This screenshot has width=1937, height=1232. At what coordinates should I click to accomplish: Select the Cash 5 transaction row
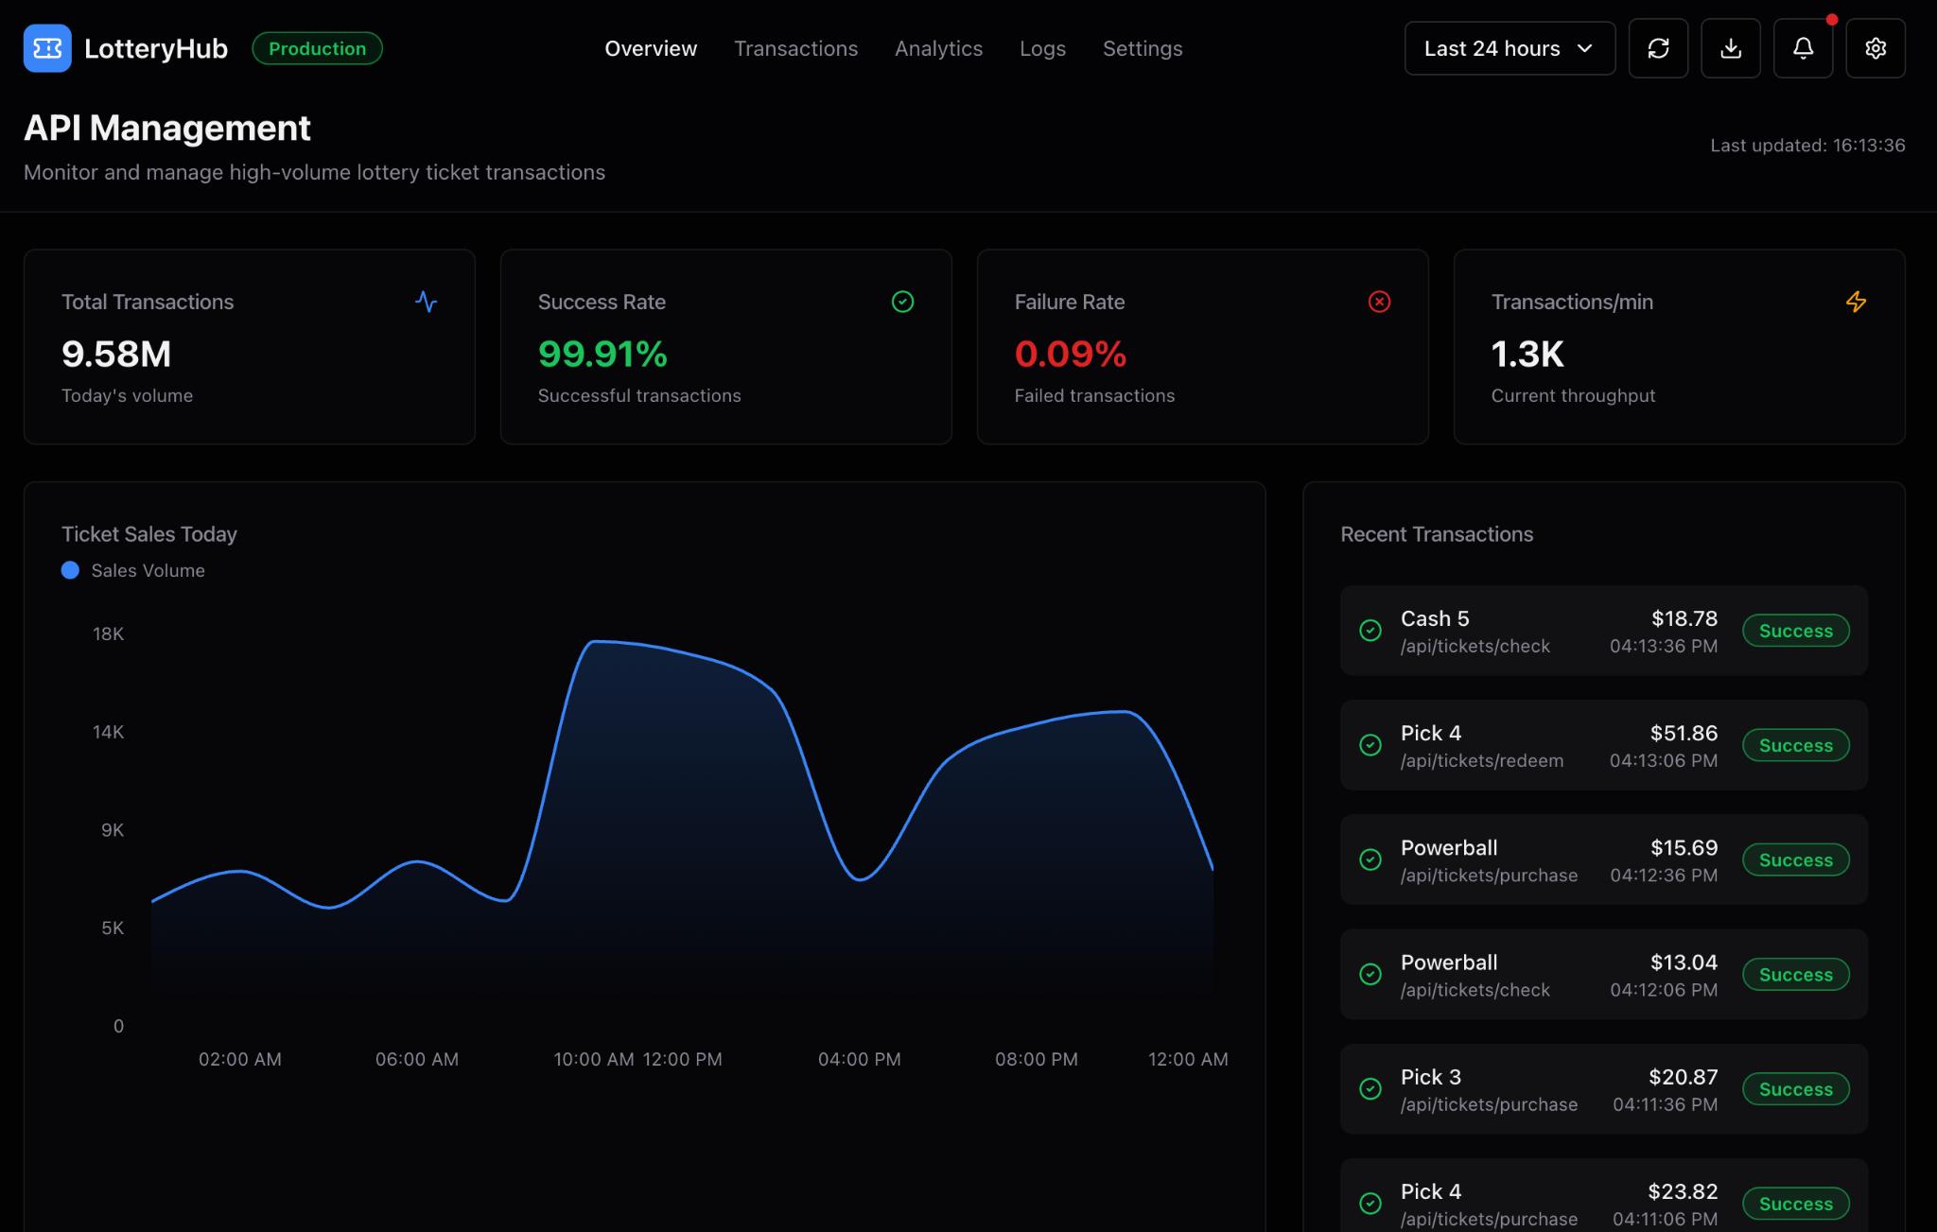(1602, 631)
